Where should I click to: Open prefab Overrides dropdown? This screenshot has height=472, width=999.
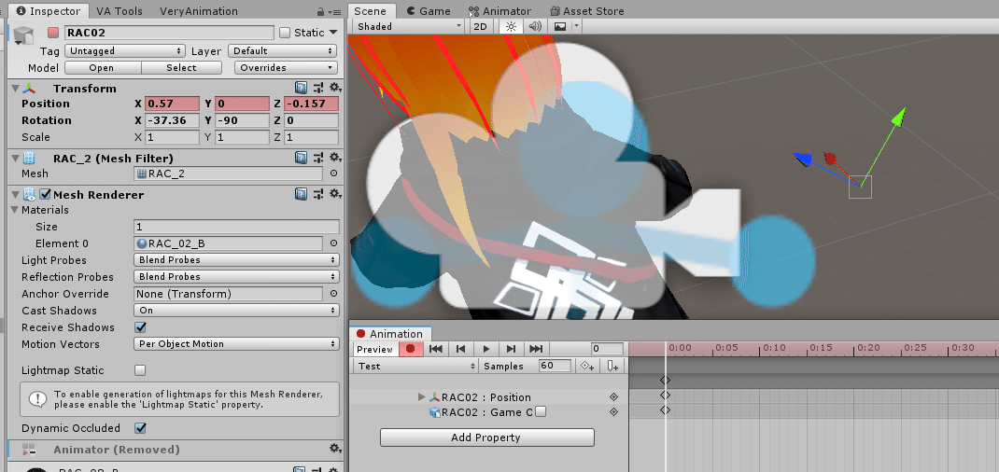coord(286,67)
